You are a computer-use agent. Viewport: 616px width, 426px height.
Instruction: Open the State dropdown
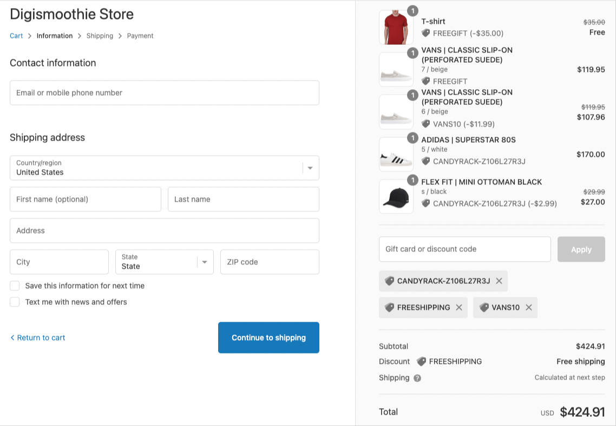[x=164, y=262]
